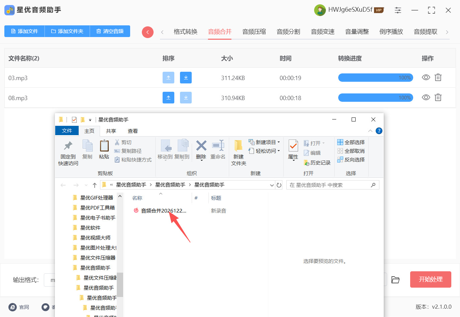
Task: Click Paste Shortcut in Explorer ribbon
Action: 133,160
